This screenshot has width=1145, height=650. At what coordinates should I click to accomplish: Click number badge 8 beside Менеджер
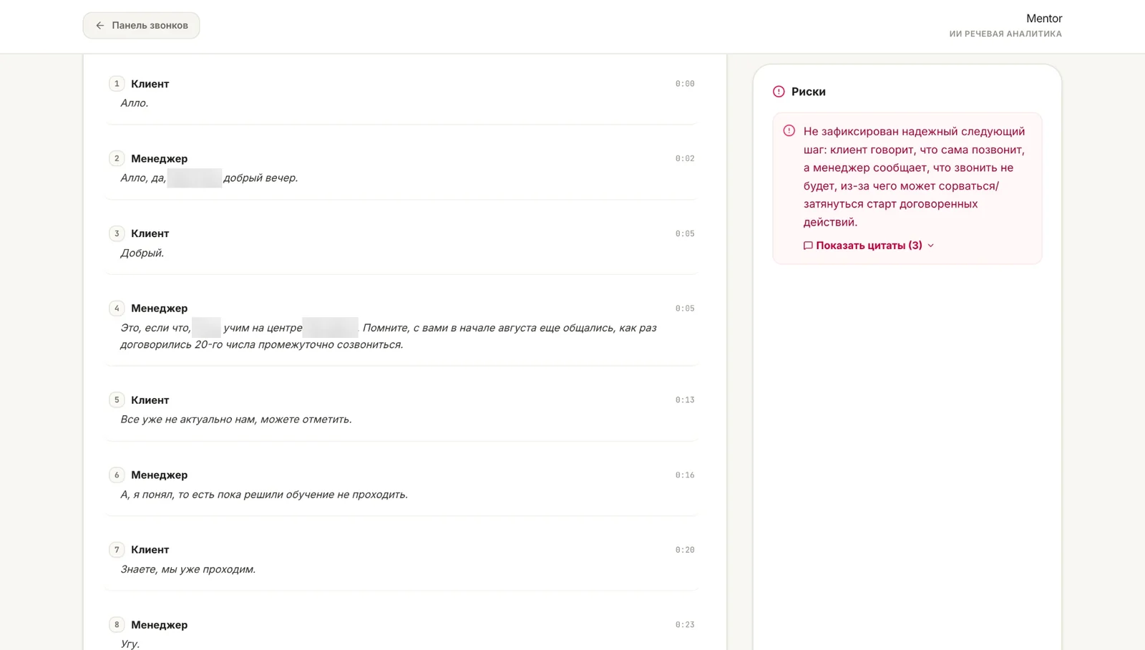pyautogui.click(x=117, y=625)
